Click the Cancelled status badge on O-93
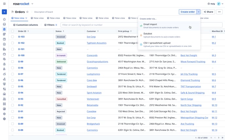The height and width of the screenshot is (140, 225). pyautogui.click(x=61, y=99)
